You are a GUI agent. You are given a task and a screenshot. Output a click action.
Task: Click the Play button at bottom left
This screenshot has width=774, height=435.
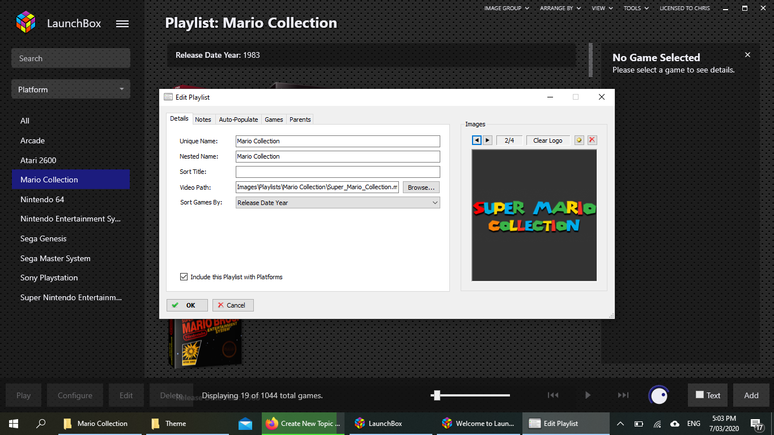tap(23, 395)
